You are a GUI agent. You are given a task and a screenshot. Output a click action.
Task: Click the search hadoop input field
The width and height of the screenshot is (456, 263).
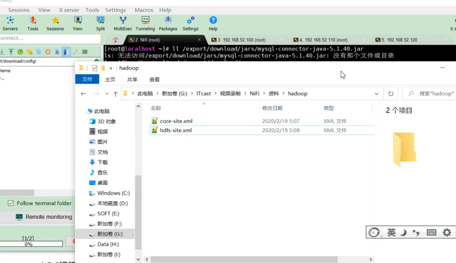(429, 94)
